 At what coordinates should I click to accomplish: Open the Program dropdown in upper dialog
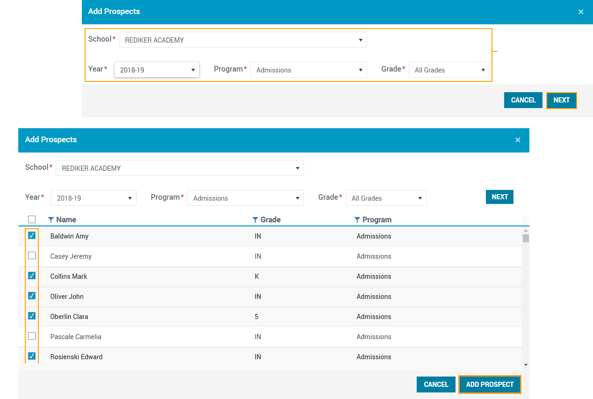(x=309, y=70)
